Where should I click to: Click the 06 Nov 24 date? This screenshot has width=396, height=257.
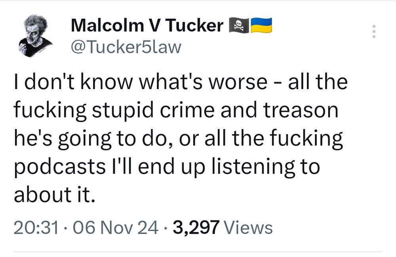pyautogui.click(x=116, y=227)
